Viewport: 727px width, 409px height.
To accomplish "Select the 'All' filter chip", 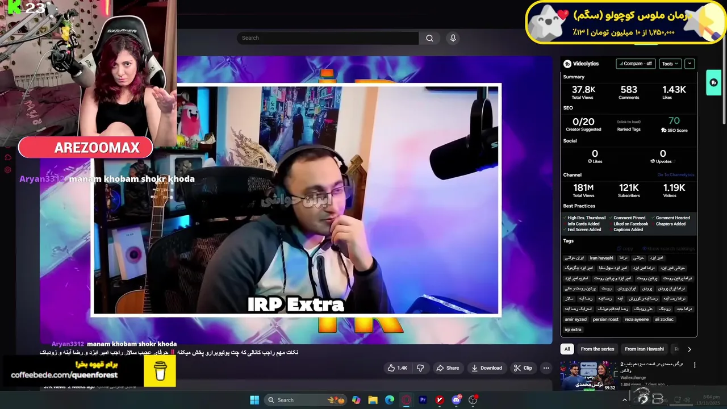I will click(567, 349).
